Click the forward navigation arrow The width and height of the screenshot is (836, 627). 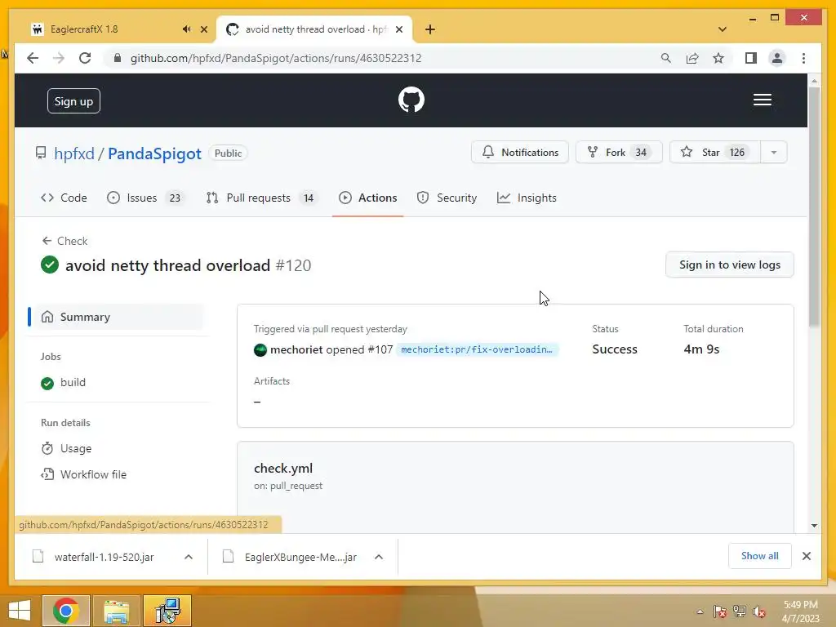pyautogui.click(x=59, y=58)
